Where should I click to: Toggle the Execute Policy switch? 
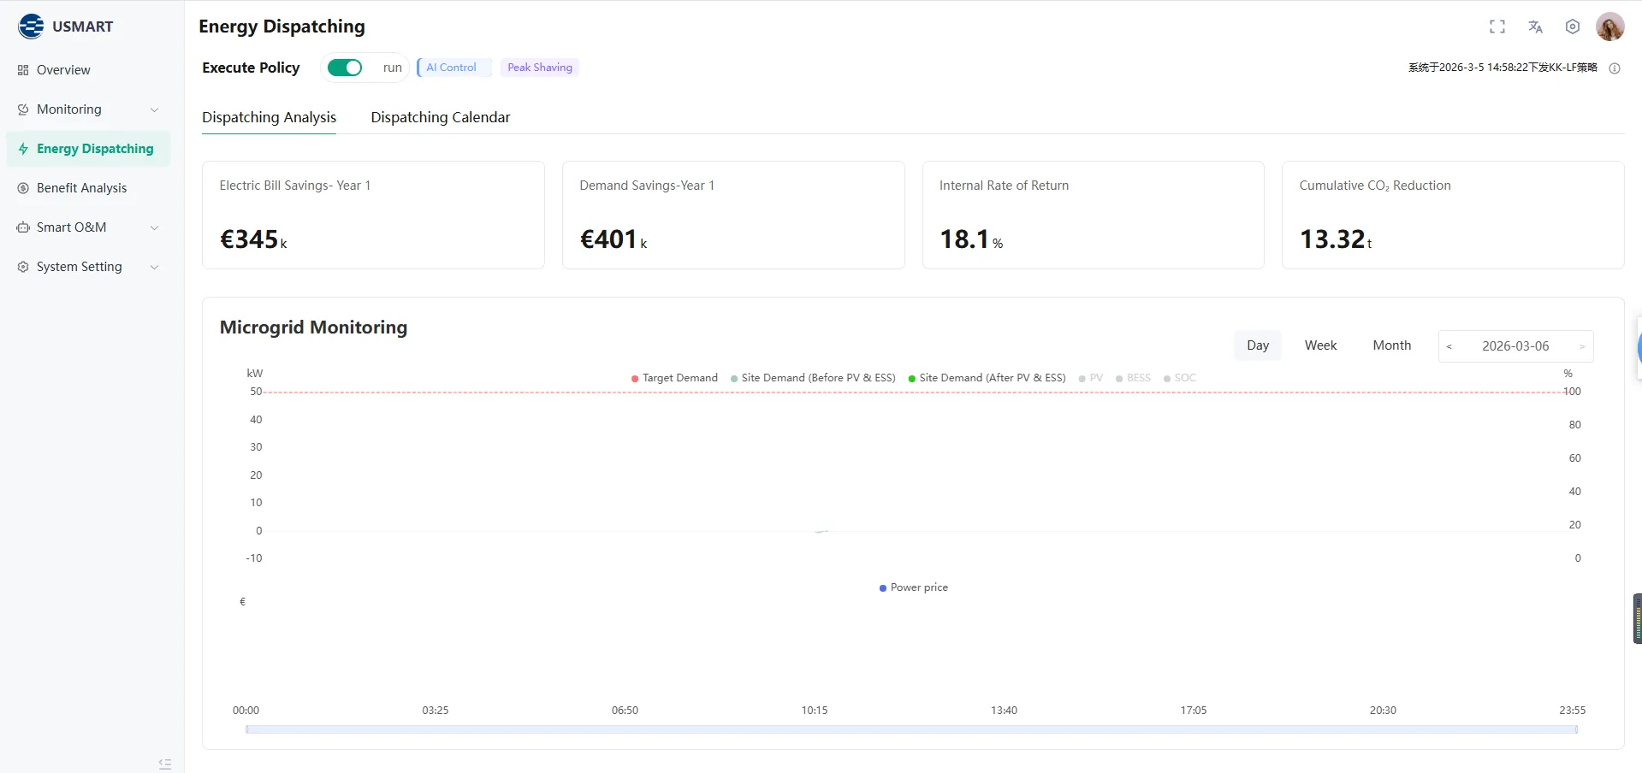345,68
